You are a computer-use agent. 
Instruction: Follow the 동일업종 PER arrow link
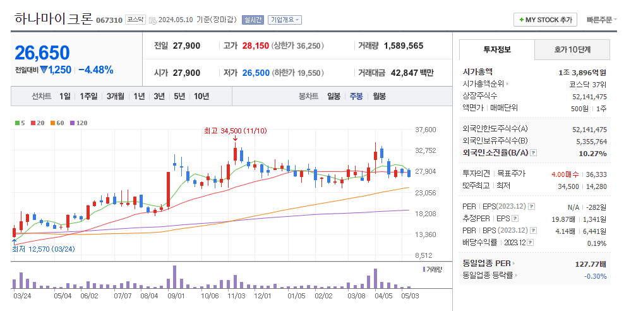tap(513, 263)
